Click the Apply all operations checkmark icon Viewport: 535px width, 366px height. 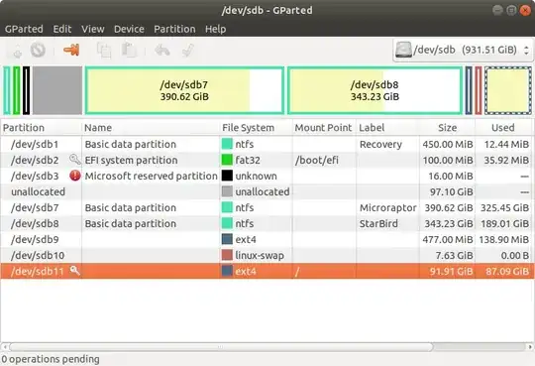click(188, 51)
